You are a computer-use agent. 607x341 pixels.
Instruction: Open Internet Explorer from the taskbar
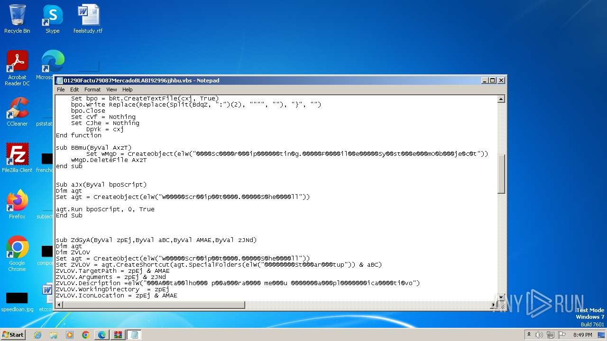coord(37,335)
